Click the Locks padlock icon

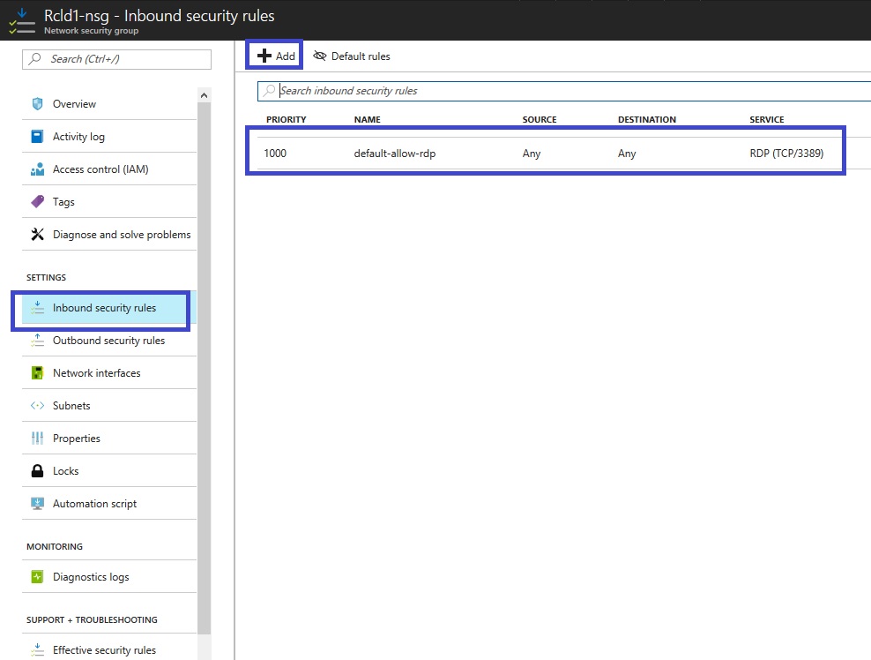[x=37, y=471]
